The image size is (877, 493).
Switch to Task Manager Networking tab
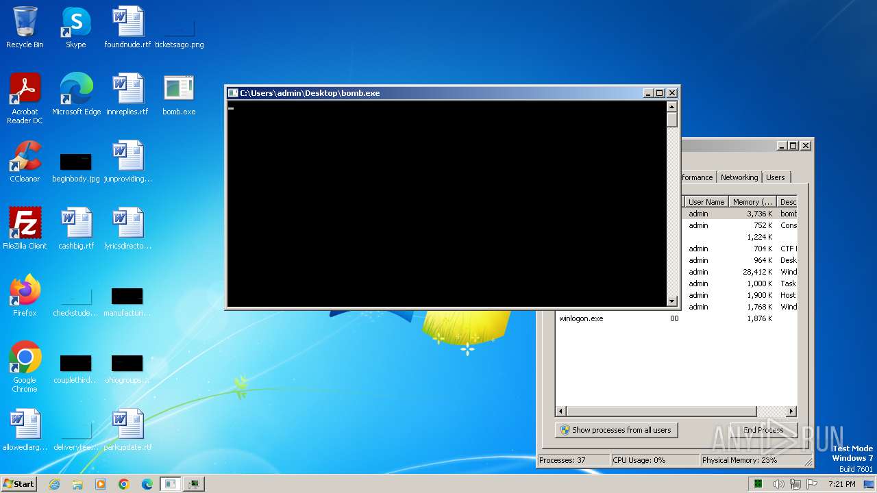739,177
